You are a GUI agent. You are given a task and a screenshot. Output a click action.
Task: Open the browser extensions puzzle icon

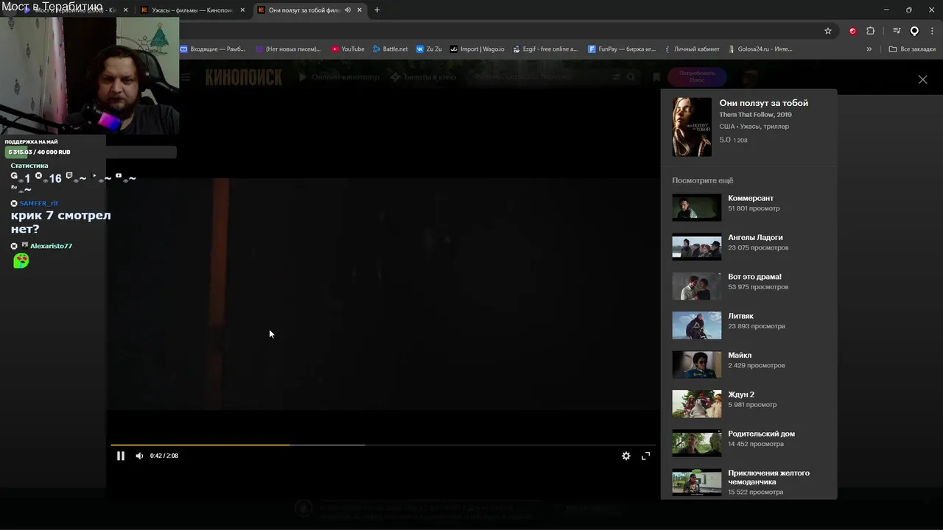[871, 31]
